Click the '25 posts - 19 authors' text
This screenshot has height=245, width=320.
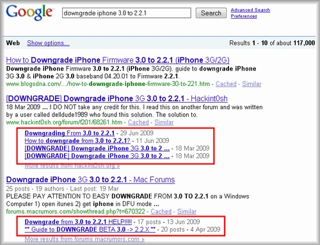(35, 189)
